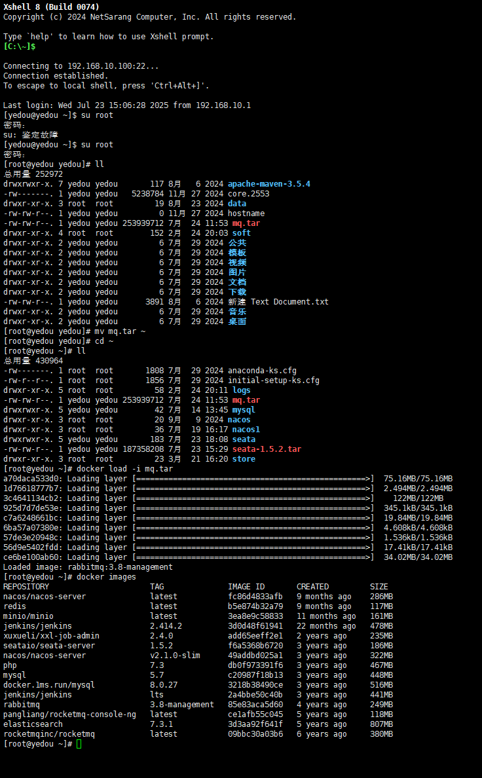Click the blue nacos1 directory name
Viewport: 482px width, 778px height.
[x=246, y=430]
